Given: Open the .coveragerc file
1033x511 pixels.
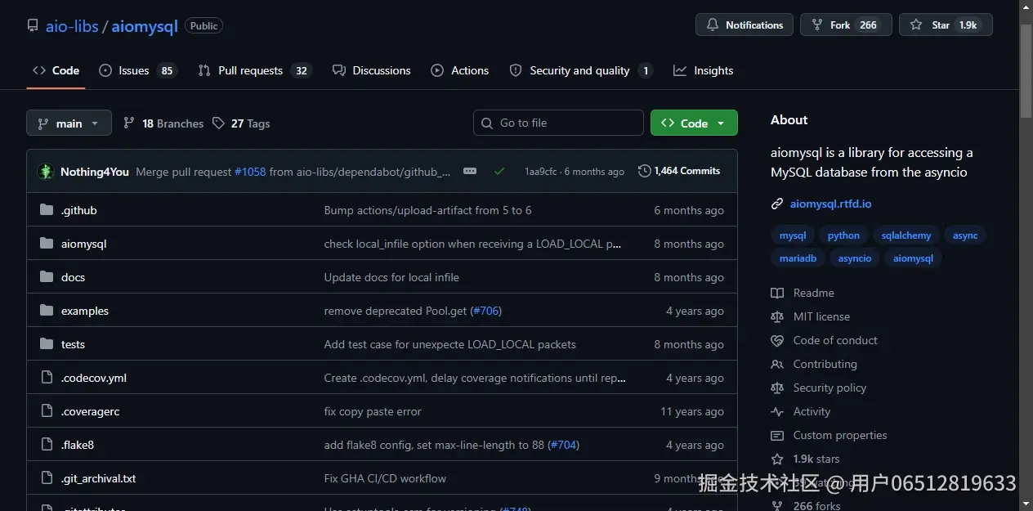Looking at the screenshot, I should (x=91, y=411).
